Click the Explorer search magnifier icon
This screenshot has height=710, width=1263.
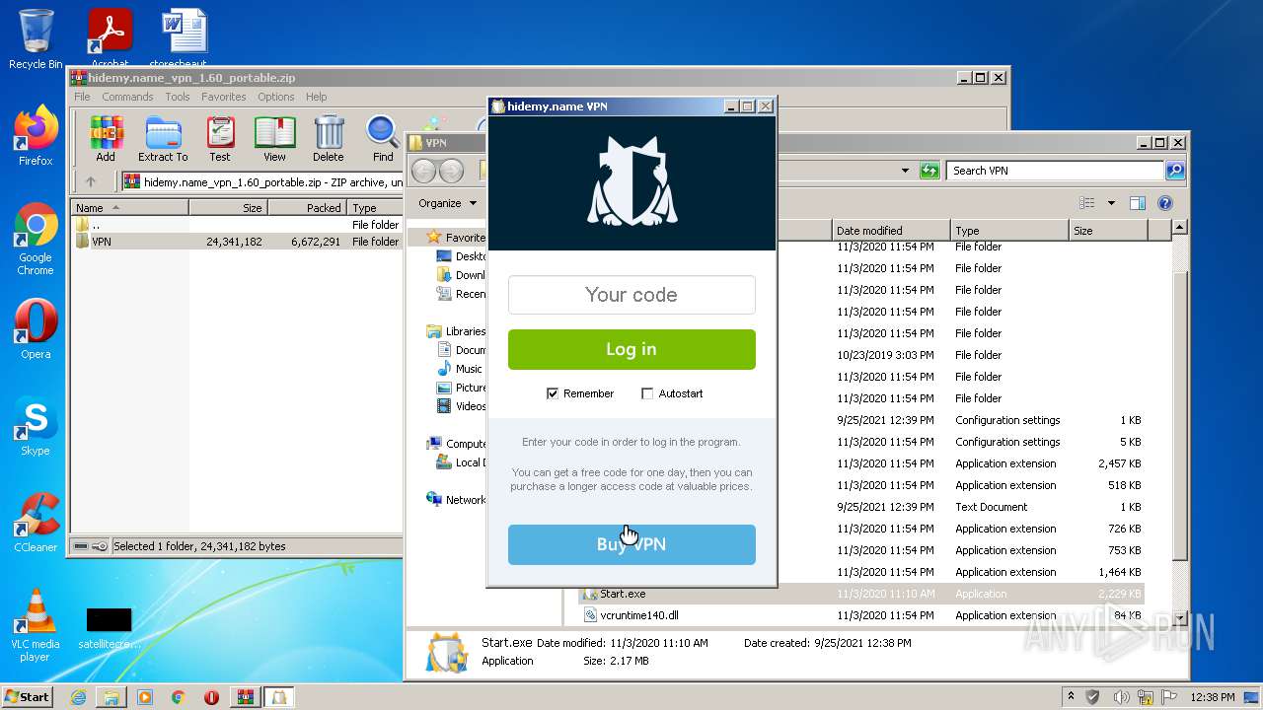click(1174, 171)
